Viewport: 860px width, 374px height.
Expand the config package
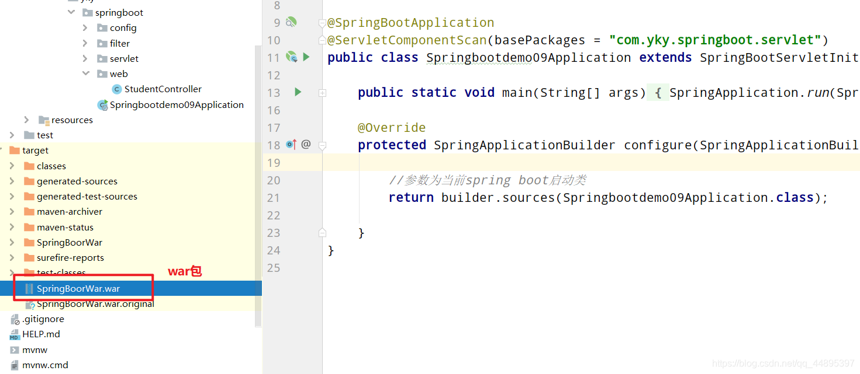point(85,27)
